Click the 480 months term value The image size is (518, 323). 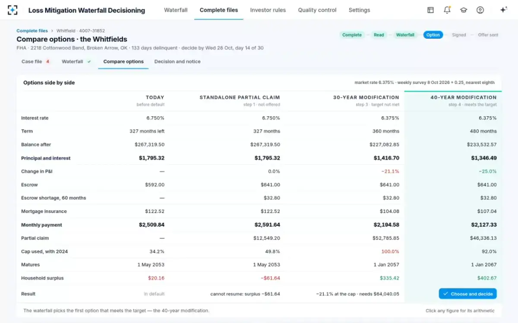click(483, 131)
